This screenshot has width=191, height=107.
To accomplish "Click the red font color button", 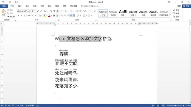I will [x=49, y=15].
